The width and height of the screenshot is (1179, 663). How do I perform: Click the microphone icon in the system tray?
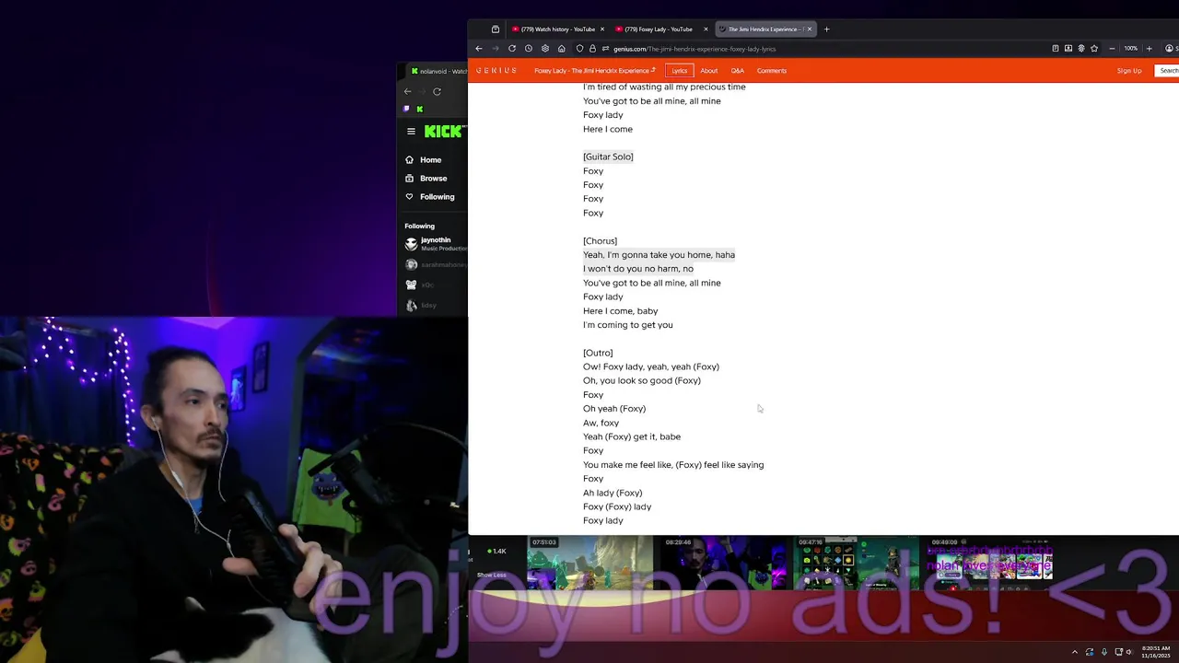(x=1103, y=652)
